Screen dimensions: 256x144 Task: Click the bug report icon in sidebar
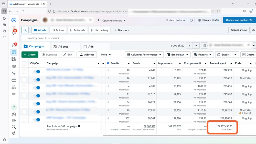tap(14, 133)
